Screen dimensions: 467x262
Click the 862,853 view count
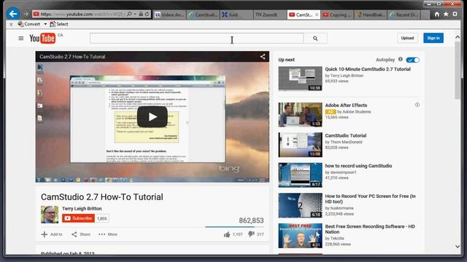pyautogui.click(x=251, y=221)
